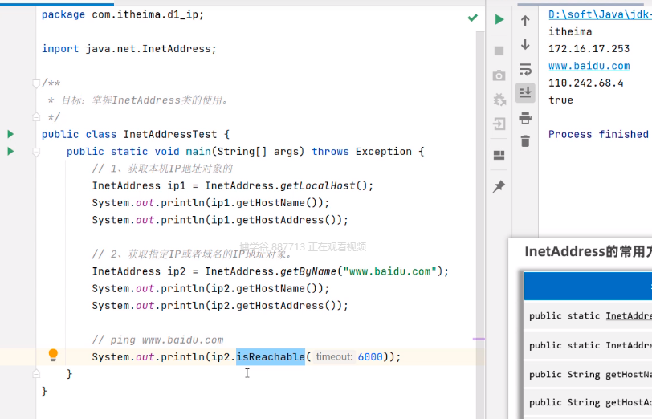Click the "www.baidu.com" string literal
The height and width of the screenshot is (419, 652).
tap(390, 271)
